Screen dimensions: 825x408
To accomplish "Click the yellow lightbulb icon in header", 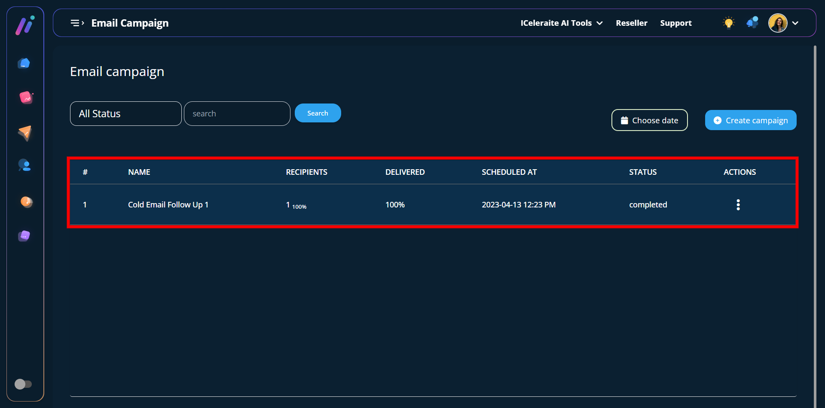I will [728, 23].
